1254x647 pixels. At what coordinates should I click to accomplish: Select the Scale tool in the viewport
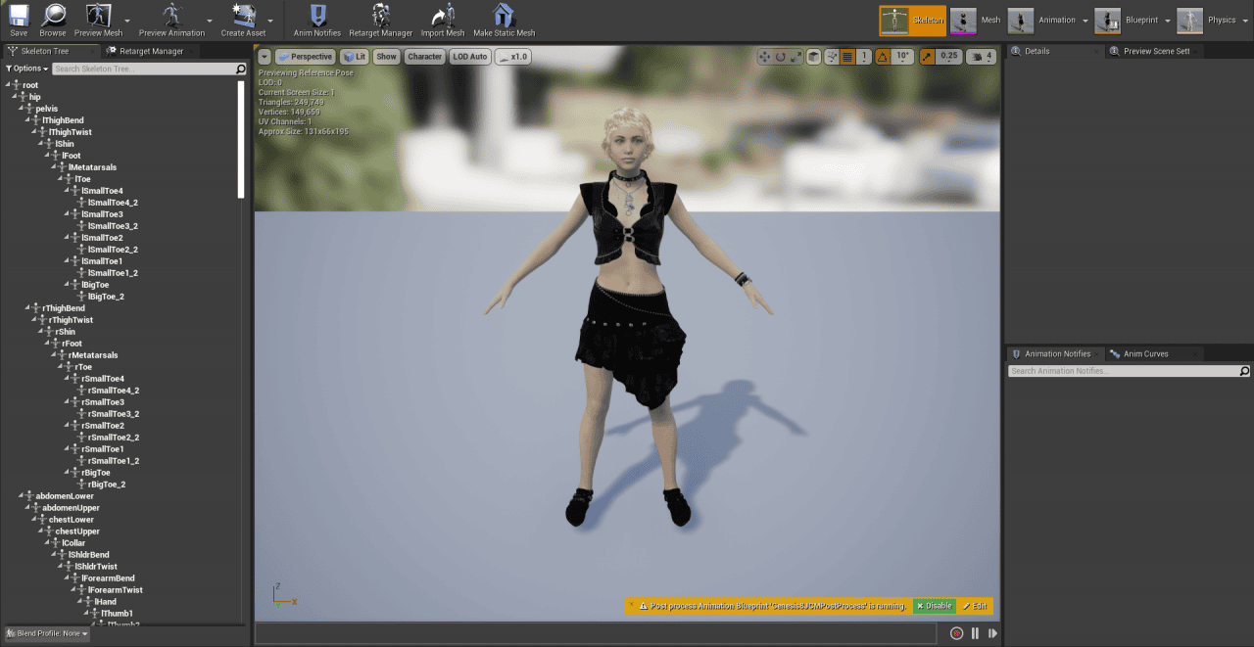point(796,57)
